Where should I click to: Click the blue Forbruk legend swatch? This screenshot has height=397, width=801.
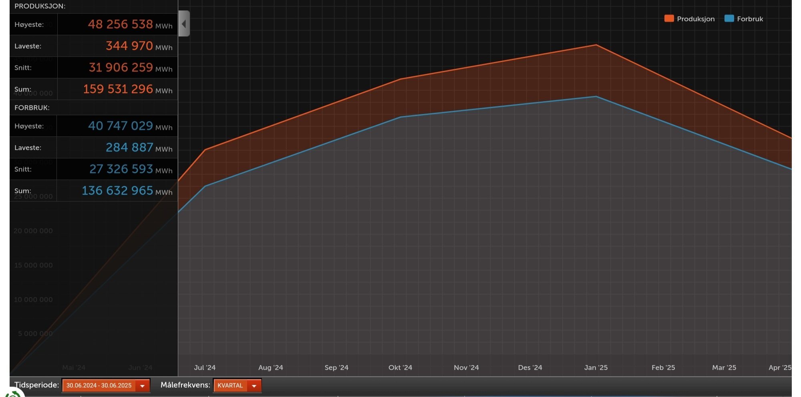tap(729, 18)
